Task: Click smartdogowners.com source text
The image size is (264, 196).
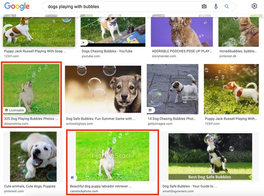Action: point(178,191)
